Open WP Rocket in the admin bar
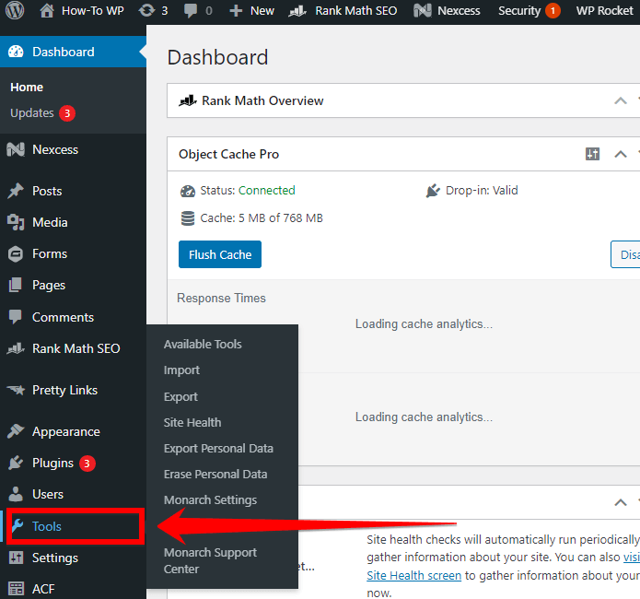Viewport: 640px width, 599px height. (x=604, y=11)
